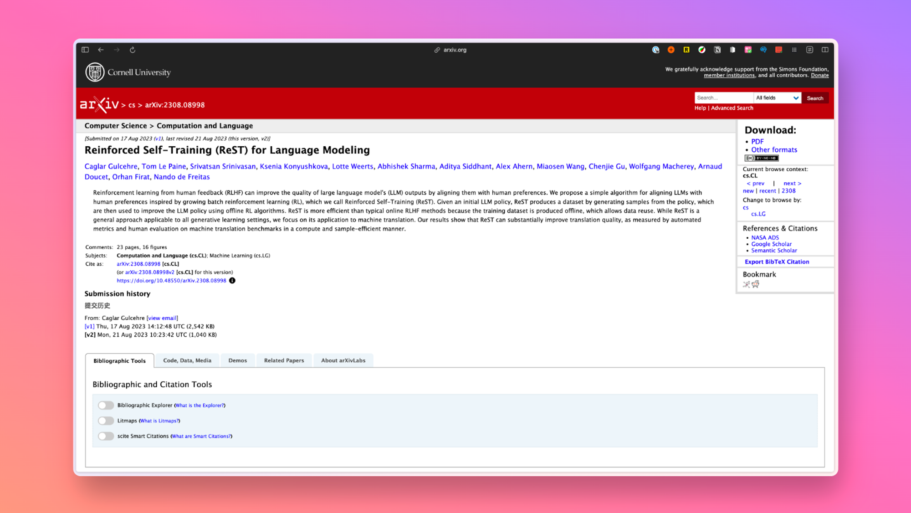911x513 pixels.
Task: Open the grid of dots extension icon
Action: [794, 50]
